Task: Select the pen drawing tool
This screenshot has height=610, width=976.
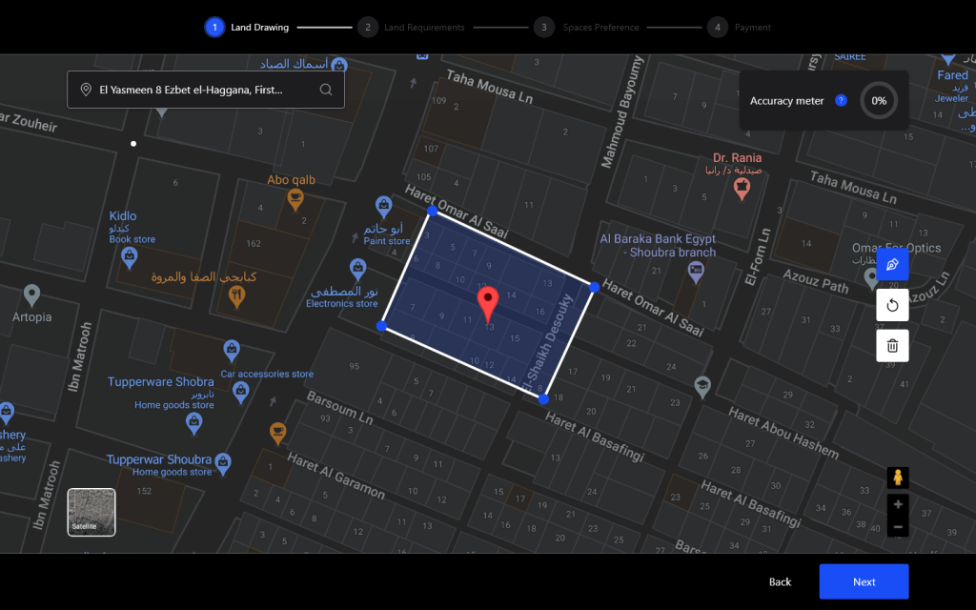Action: coord(892,265)
